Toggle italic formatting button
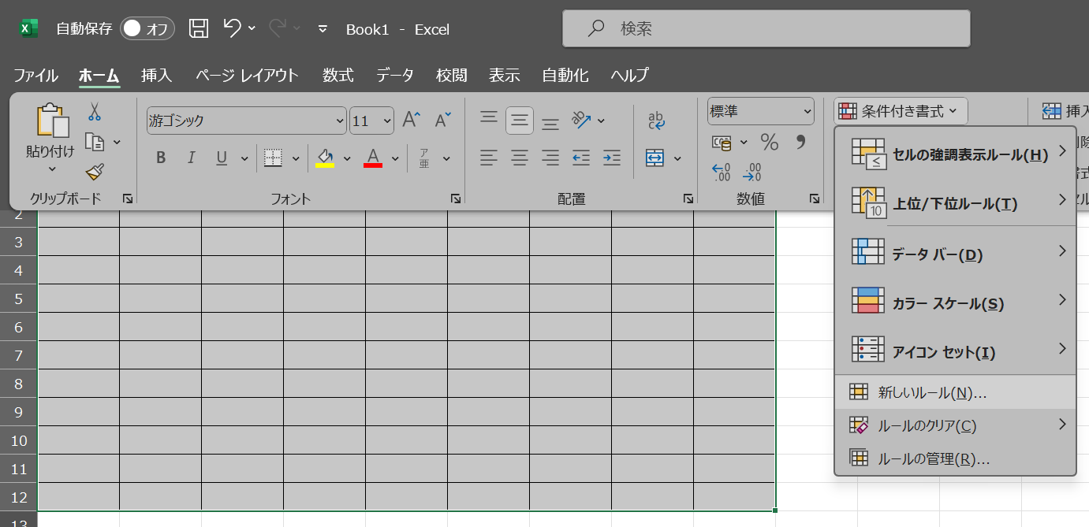Viewport: 1089px width, 527px height. pos(191,158)
